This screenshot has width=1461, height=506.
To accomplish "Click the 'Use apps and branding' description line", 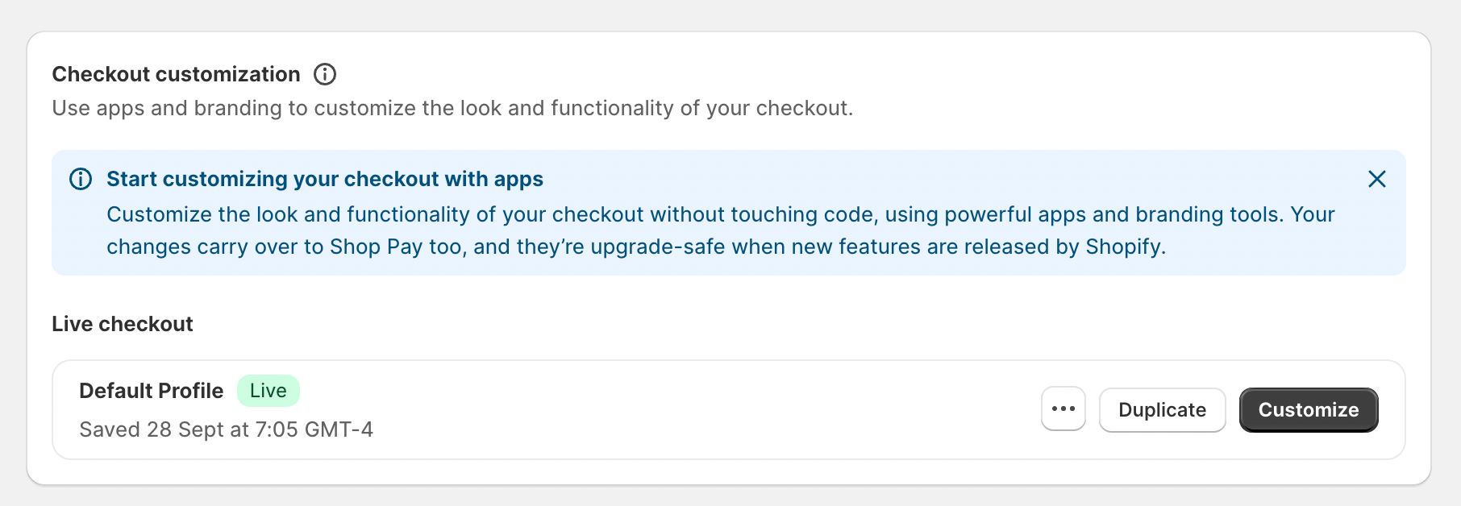I will click(x=452, y=108).
